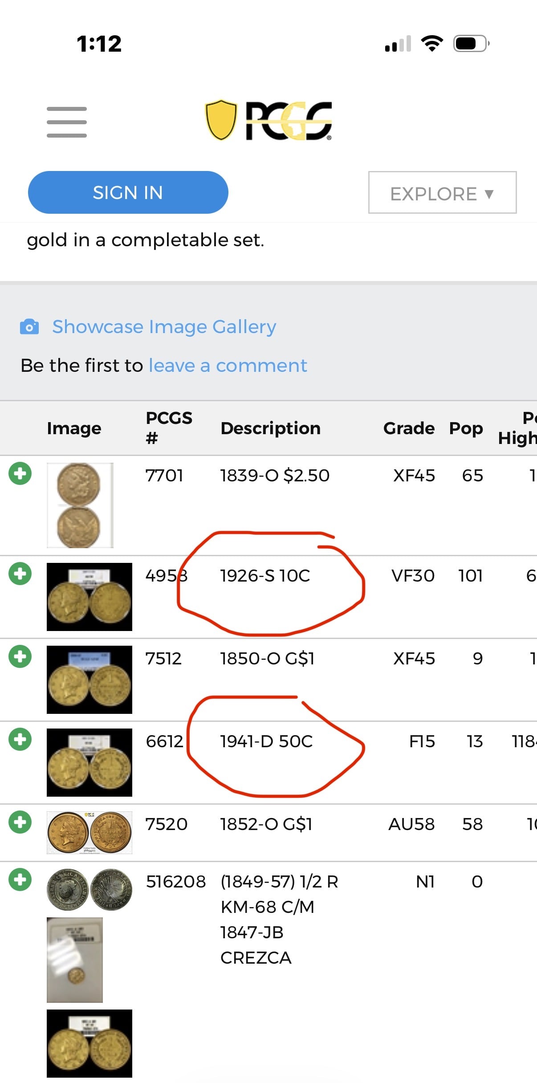537x1083 pixels.
Task: Open the 1839-O $2.50 coin thumbnail
Action: (80, 505)
